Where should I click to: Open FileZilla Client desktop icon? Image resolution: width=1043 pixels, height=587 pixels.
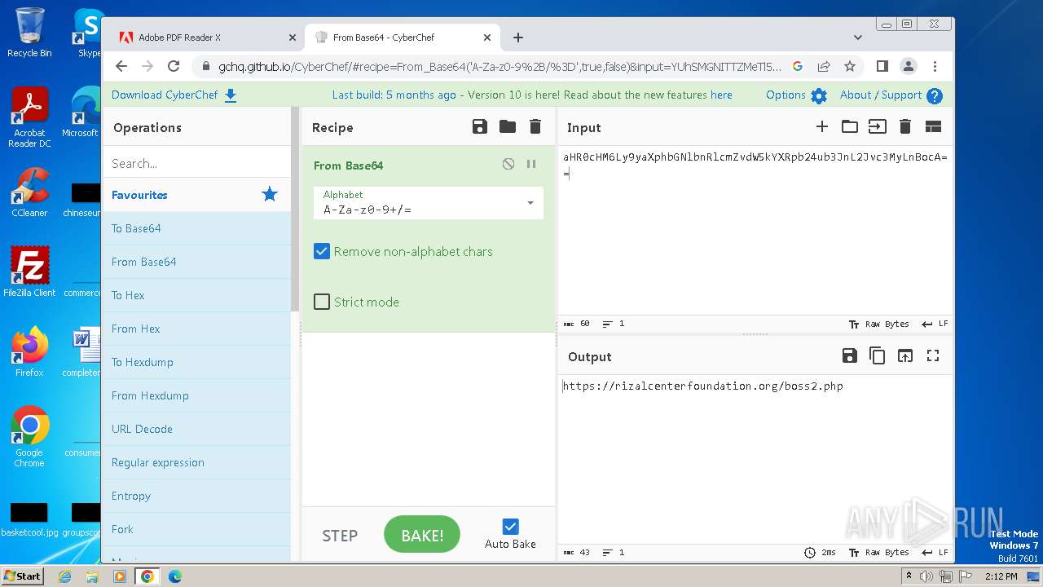[x=29, y=271]
